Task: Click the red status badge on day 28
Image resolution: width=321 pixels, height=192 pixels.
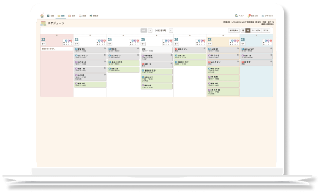Action: point(271,41)
